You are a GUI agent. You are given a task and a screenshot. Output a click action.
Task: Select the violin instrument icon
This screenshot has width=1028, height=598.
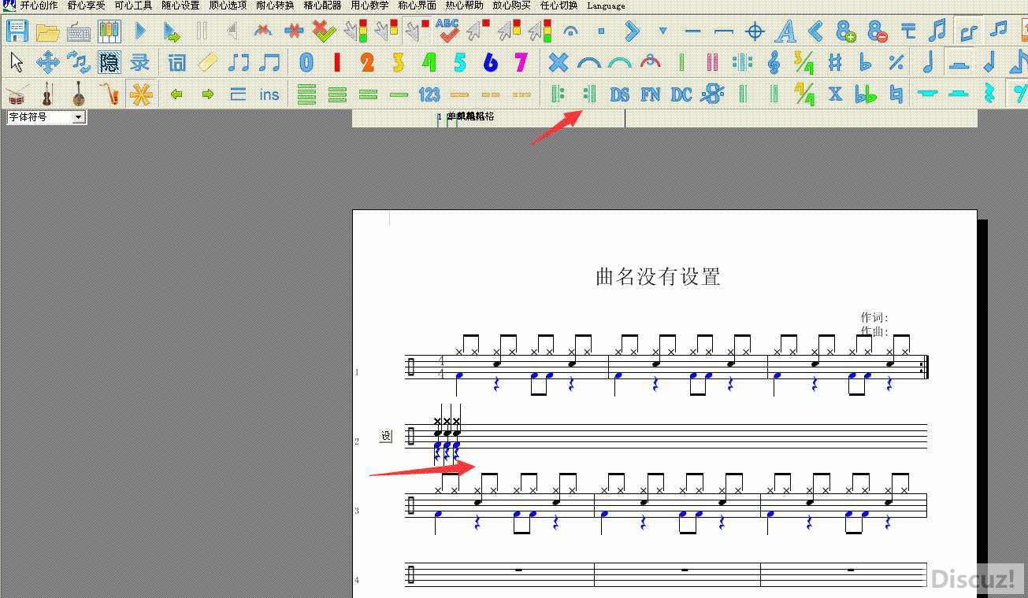[x=47, y=94]
